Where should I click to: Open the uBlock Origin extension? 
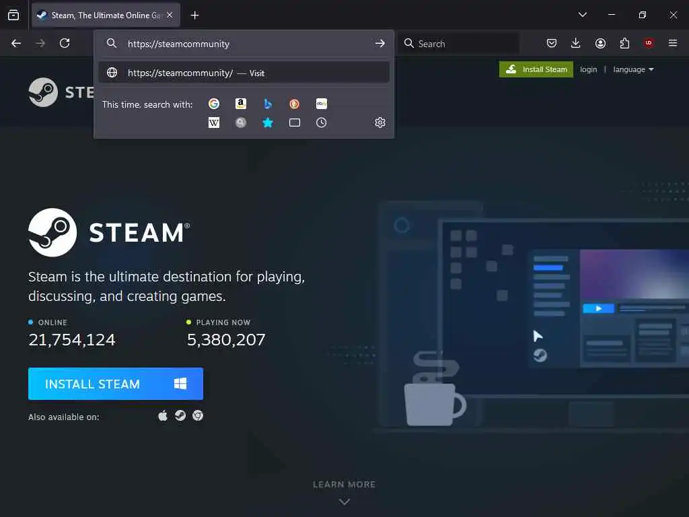click(x=649, y=43)
